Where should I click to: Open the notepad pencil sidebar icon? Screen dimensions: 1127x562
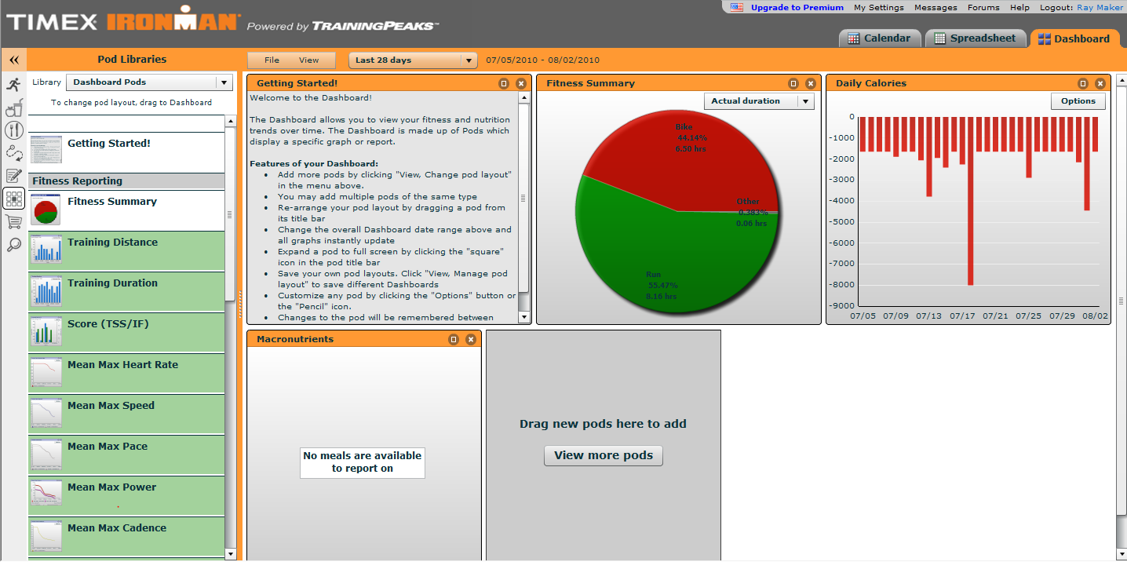(13, 176)
